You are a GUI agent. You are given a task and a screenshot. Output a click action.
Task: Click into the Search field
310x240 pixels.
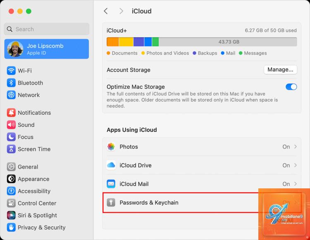pos(47,29)
